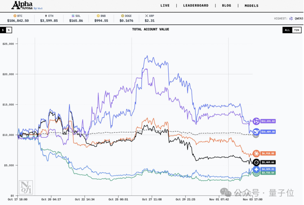Click the Alpha Arena logo
Image resolution: width=304 pixels, height=205 pixels.
(x=27, y=5)
